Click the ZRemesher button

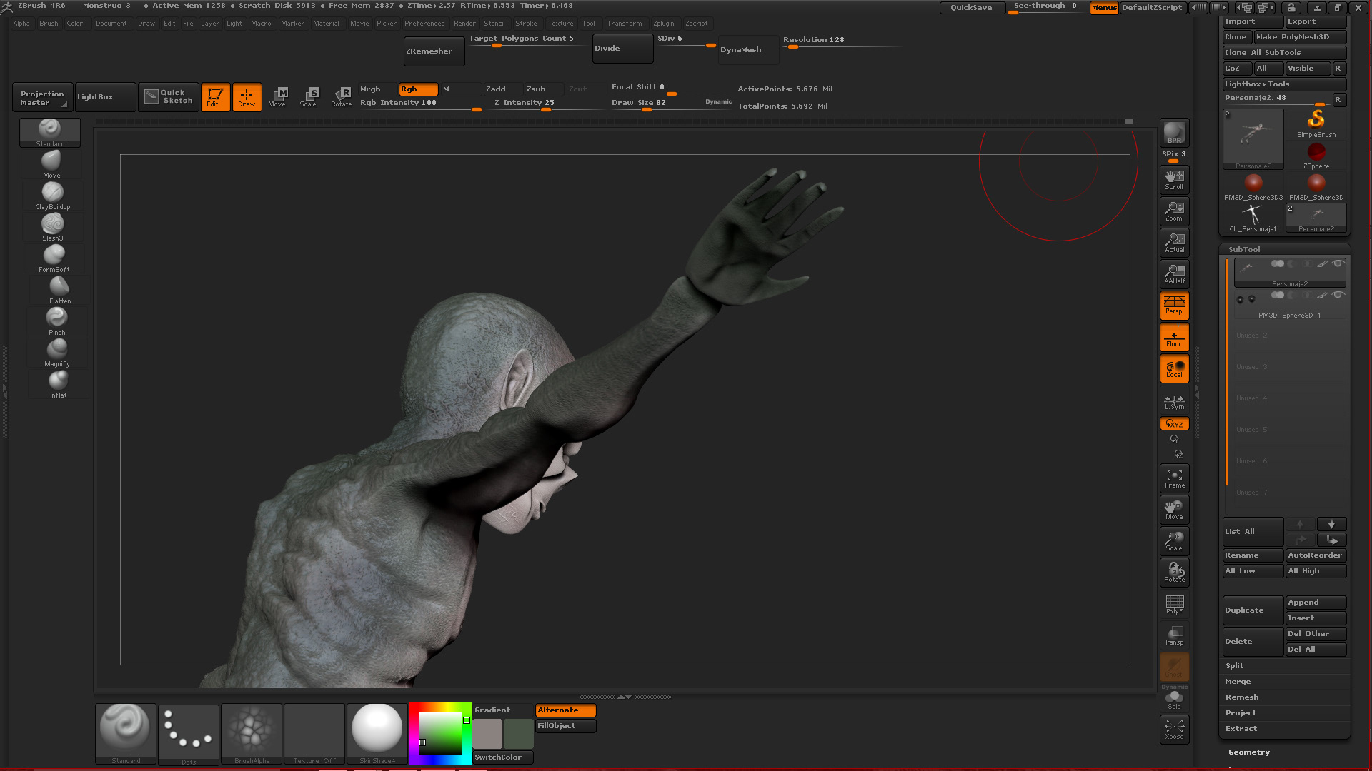(433, 51)
